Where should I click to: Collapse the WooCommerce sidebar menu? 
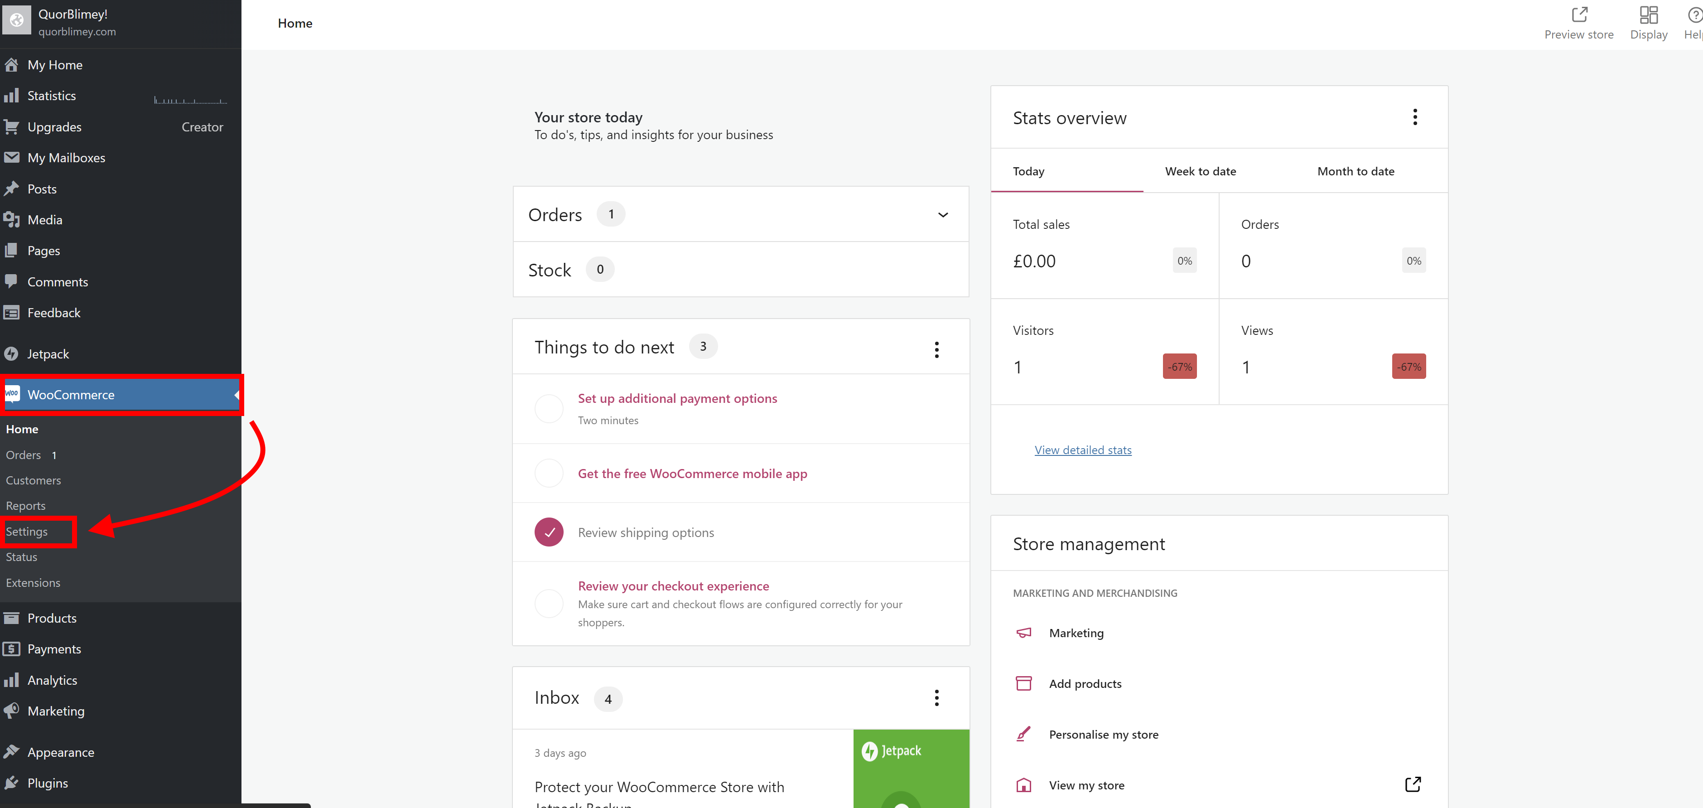click(236, 395)
